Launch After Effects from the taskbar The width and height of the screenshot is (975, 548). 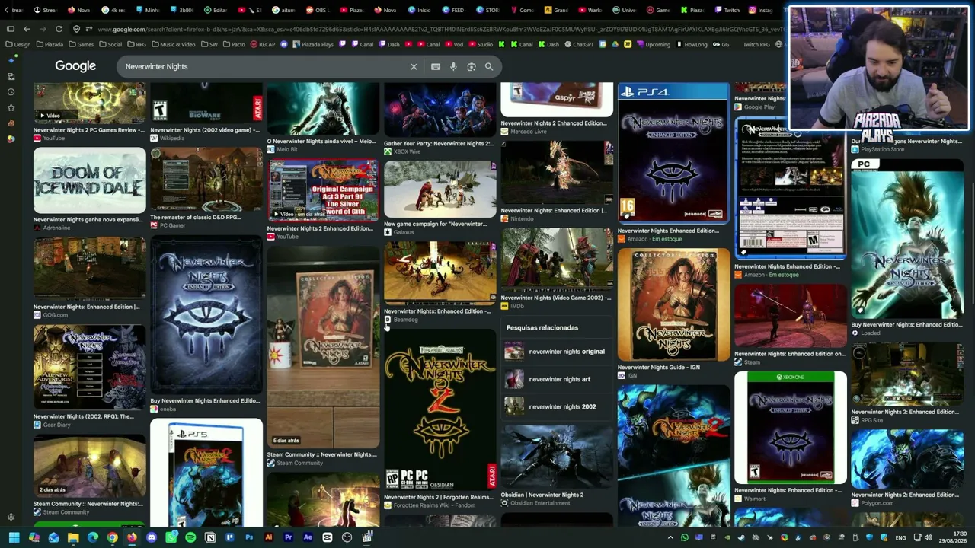(308, 538)
